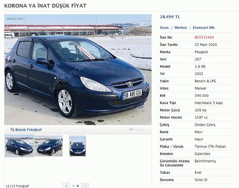This screenshot has height=188, width=239.
Task: Click the Video camera icon
Action: (131, 130)
